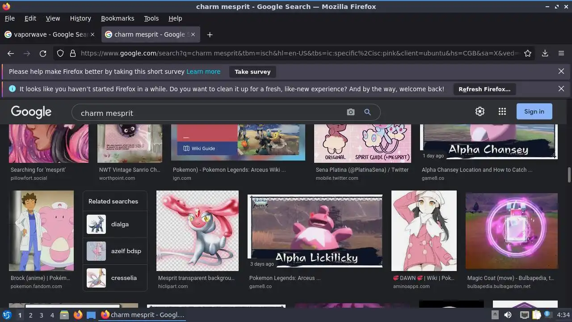Click the Sign in button
The width and height of the screenshot is (572, 322).
534,111
